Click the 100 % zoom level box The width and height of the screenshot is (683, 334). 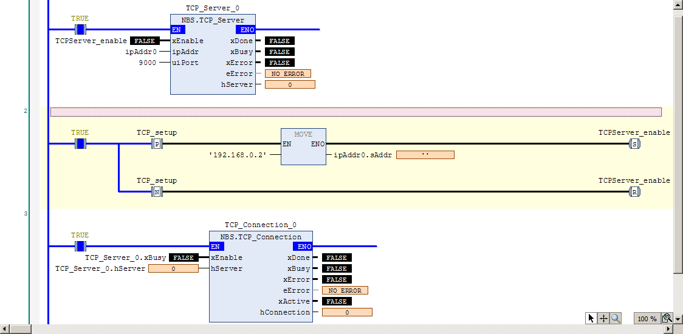click(x=647, y=319)
